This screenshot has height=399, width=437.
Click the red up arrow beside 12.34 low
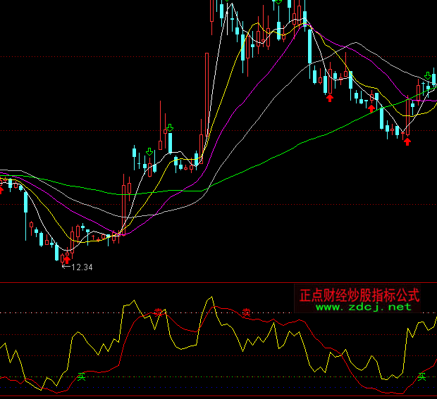click(68, 258)
